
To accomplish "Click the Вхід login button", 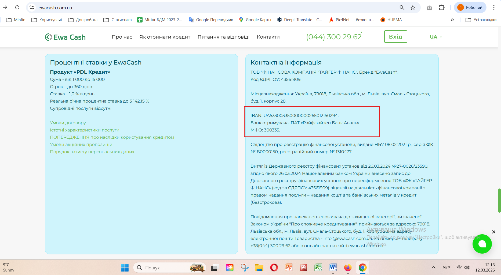I will [396, 37].
